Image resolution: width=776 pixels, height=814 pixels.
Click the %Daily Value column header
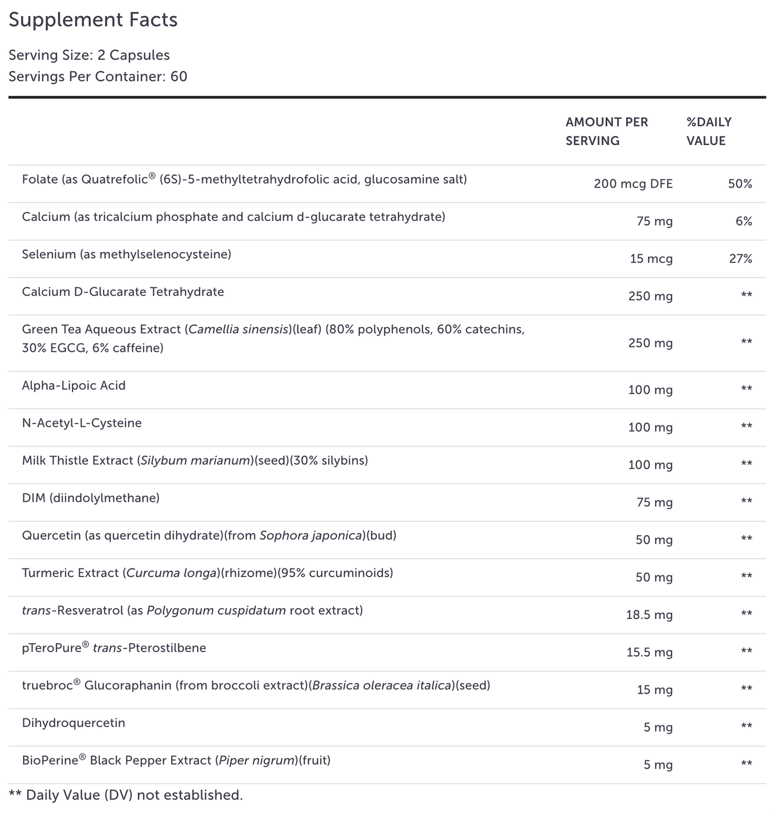point(709,131)
